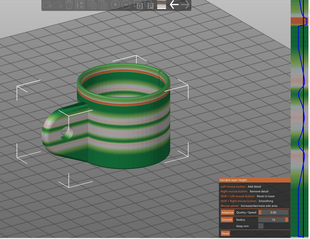Click the 'Increase/decrease edit area' text
Viewport: 310px width, 239px height.
[x=259, y=206]
